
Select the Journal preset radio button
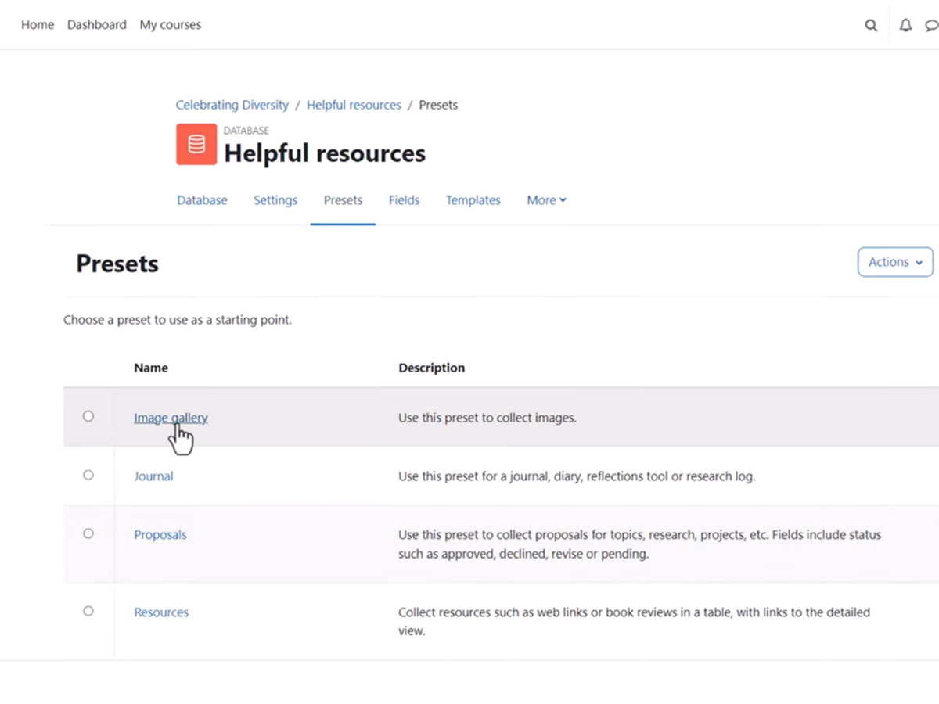88,475
